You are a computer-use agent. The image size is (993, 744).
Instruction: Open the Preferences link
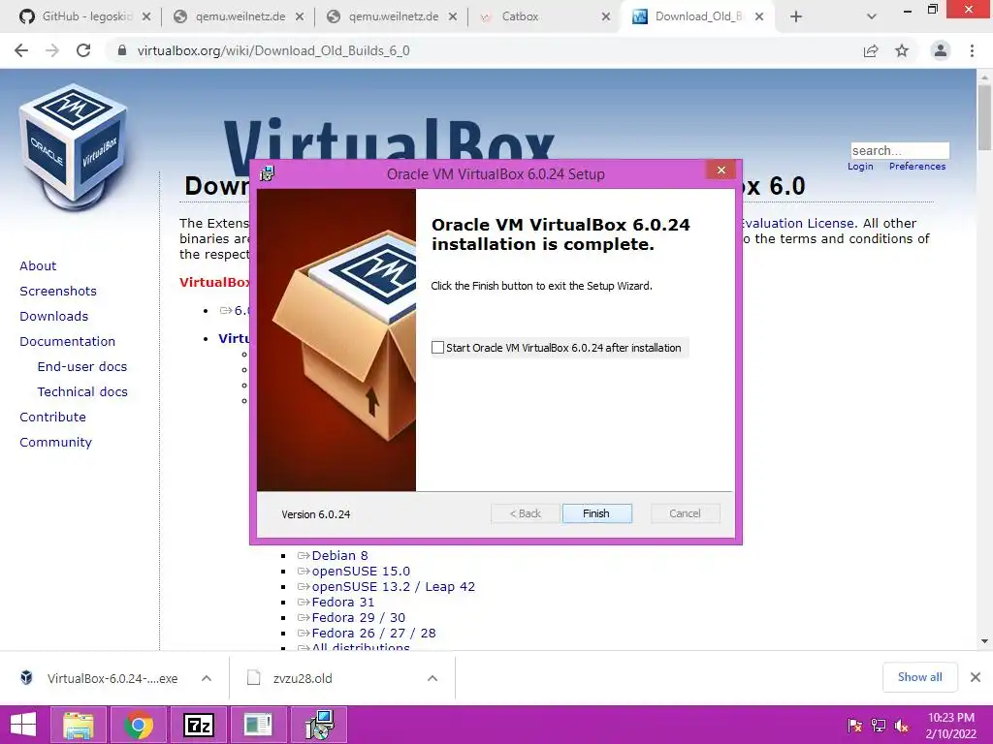917,167
